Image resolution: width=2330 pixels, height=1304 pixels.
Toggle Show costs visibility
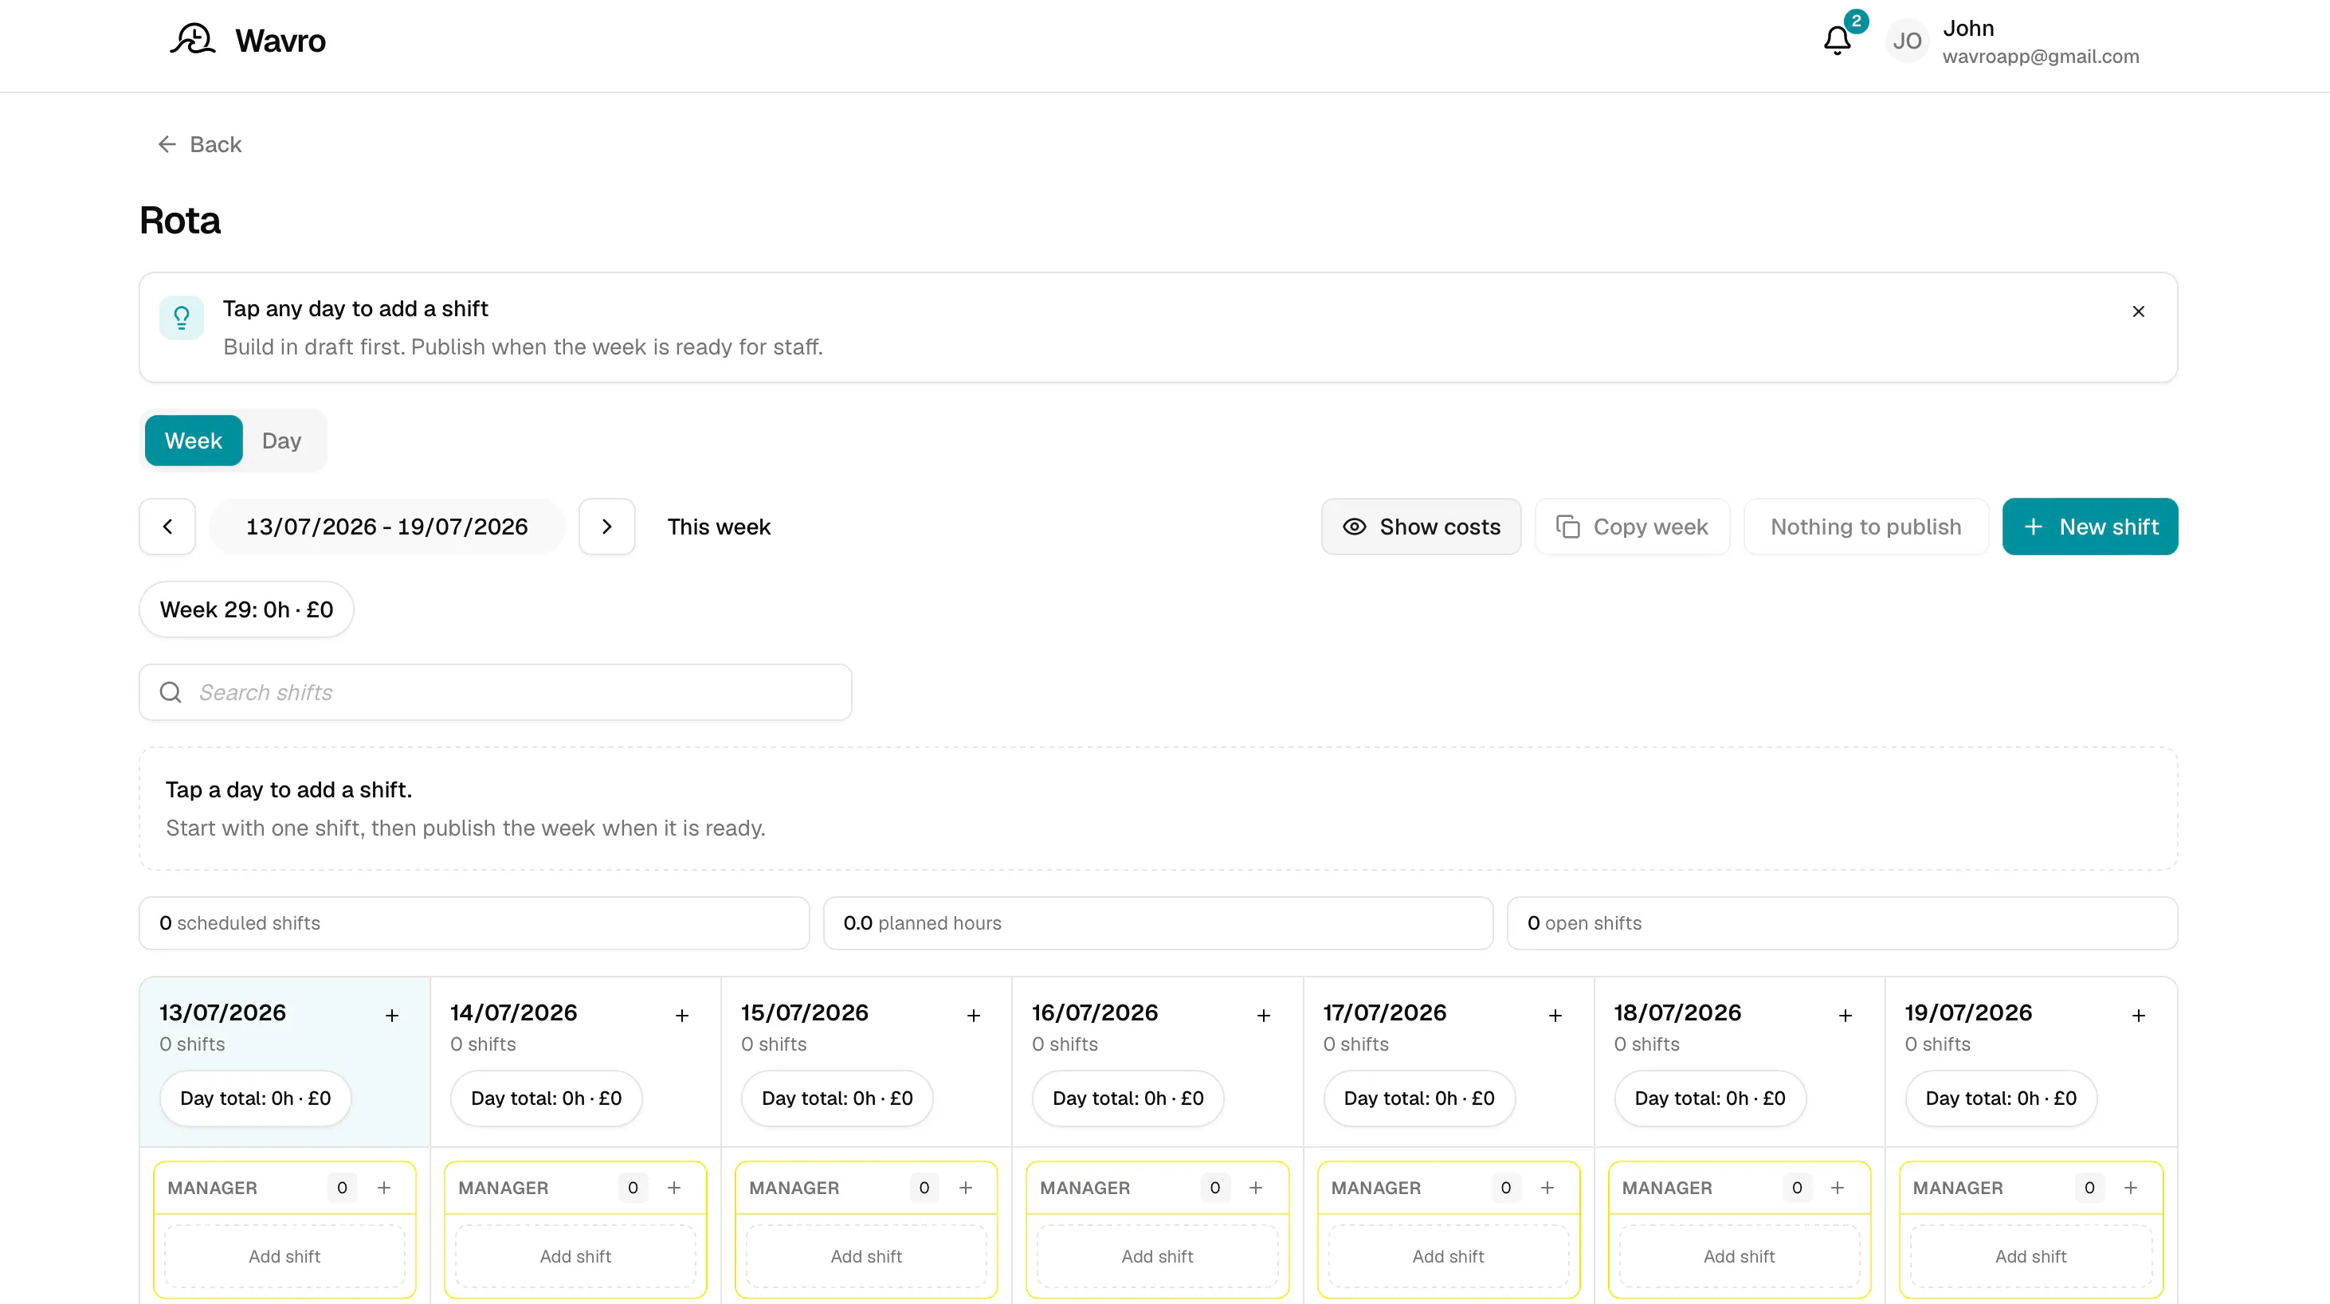point(1421,527)
